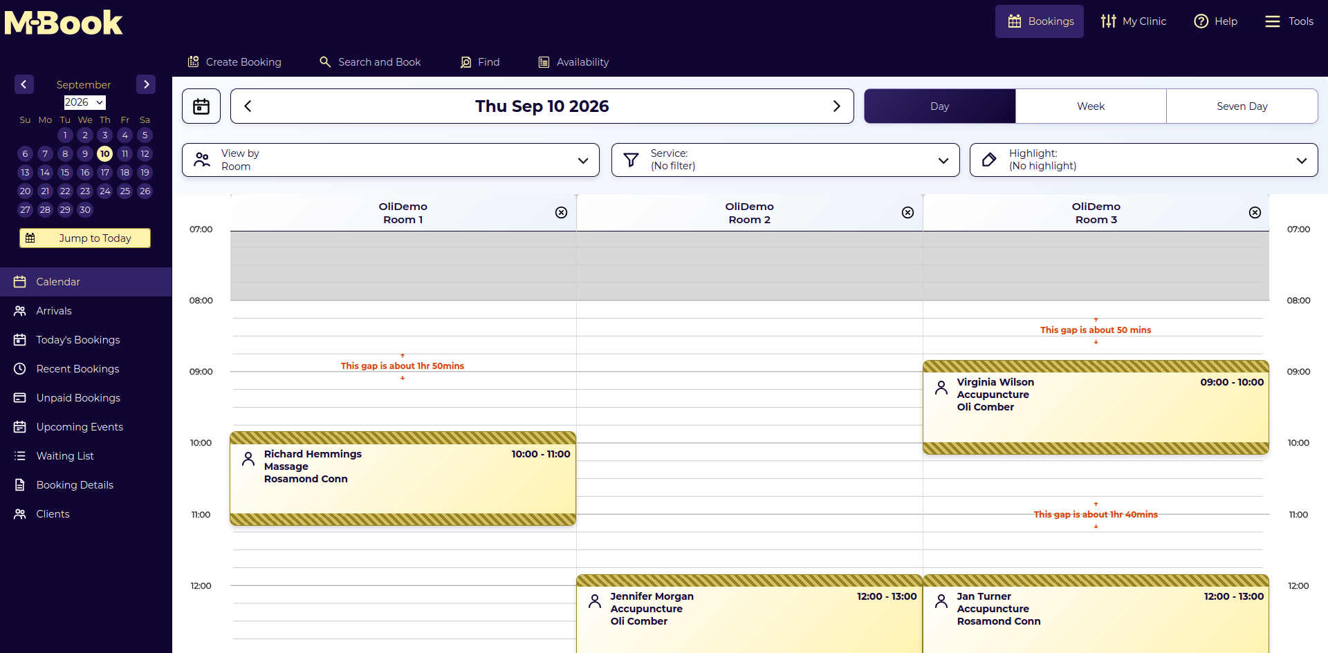Open the date picker calendar icon button
The image size is (1328, 653).
pyautogui.click(x=201, y=106)
